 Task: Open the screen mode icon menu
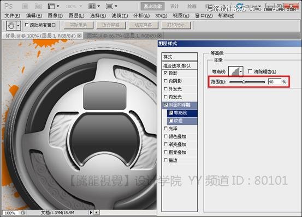(111, 7)
